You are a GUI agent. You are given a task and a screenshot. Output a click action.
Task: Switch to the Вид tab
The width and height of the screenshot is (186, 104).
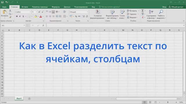pos(93,7)
